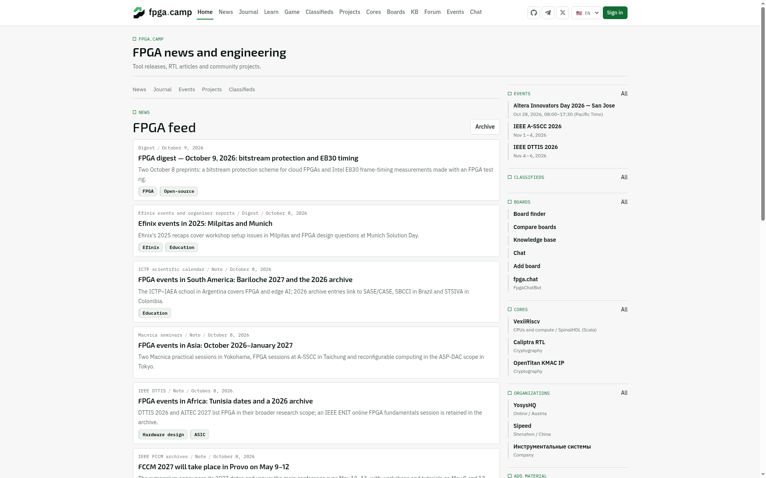This screenshot has width=766, height=478.
Task: Switch to the Classifieds sub-tab
Action: (242, 90)
